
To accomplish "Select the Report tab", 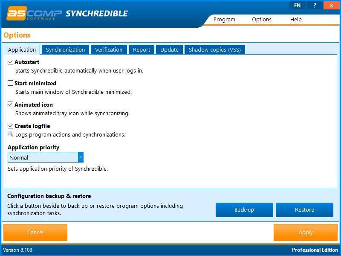I will [141, 49].
